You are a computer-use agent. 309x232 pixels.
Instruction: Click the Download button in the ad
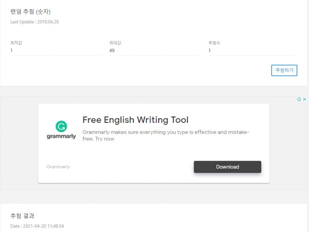point(227,167)
